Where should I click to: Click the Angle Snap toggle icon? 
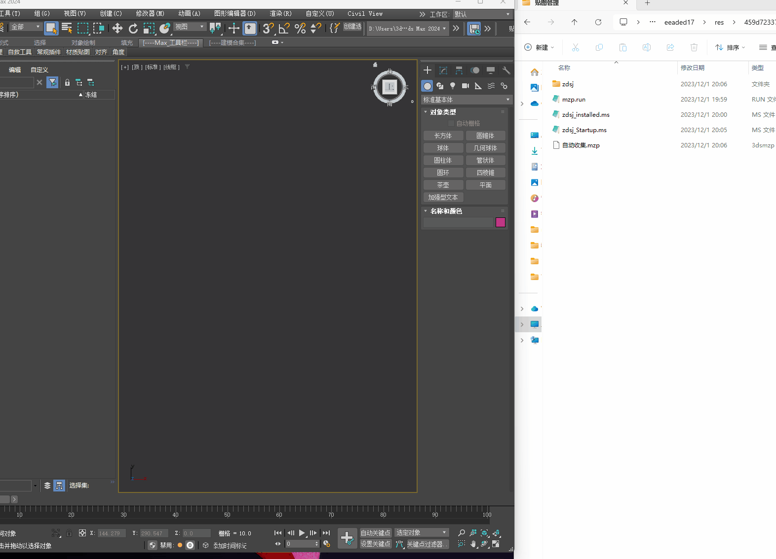[284, 28]
